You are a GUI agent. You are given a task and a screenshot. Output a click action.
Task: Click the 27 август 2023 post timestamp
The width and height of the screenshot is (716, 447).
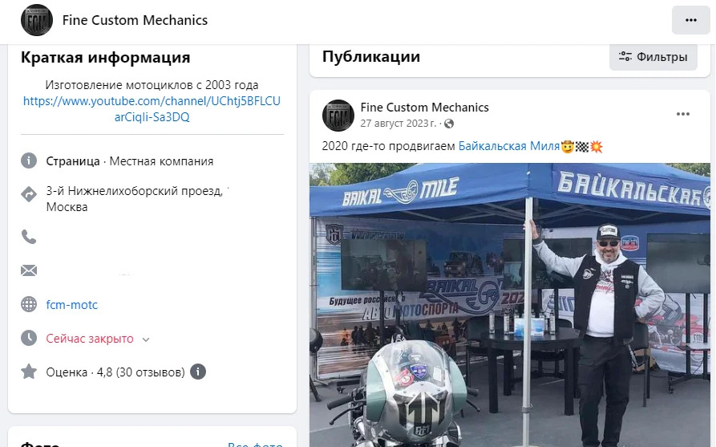coord(398,124)
